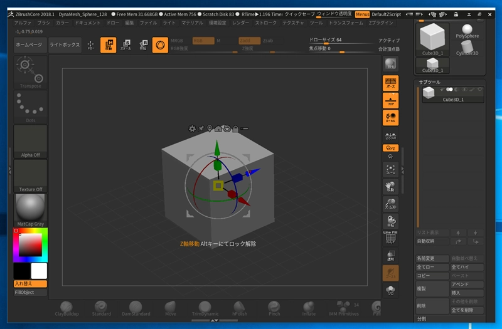Screen dimensions: 502x329
Task: Toggle the Menus button
Action: (362, 14)
